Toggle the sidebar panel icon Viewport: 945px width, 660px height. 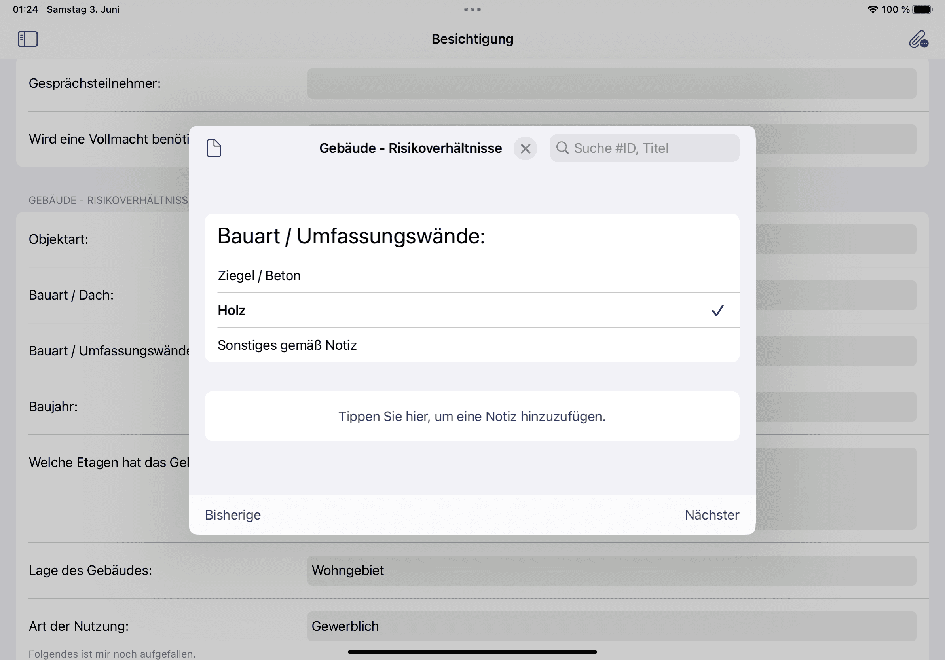point(28,39)
